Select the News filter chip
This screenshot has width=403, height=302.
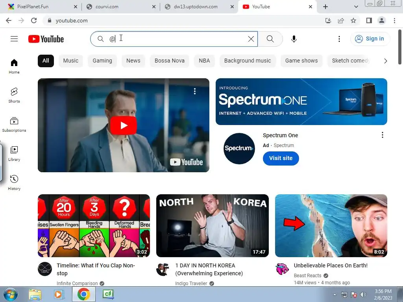(133, 61)
